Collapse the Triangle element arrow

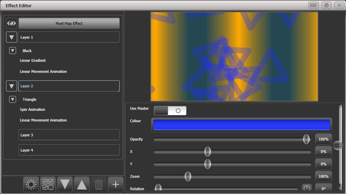coord(12,99)
